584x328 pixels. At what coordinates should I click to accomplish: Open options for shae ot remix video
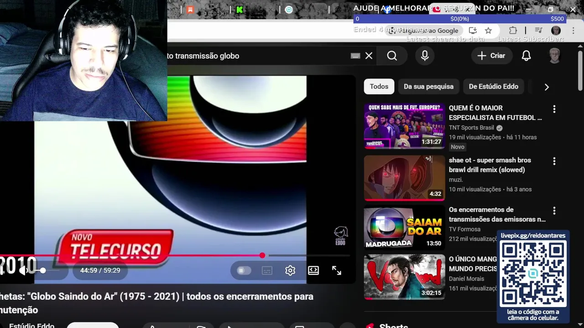[554, 161]
